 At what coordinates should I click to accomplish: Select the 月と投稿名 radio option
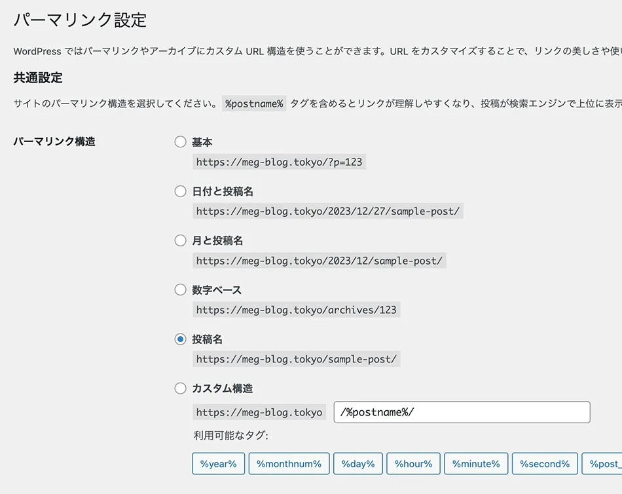point(181,240)
